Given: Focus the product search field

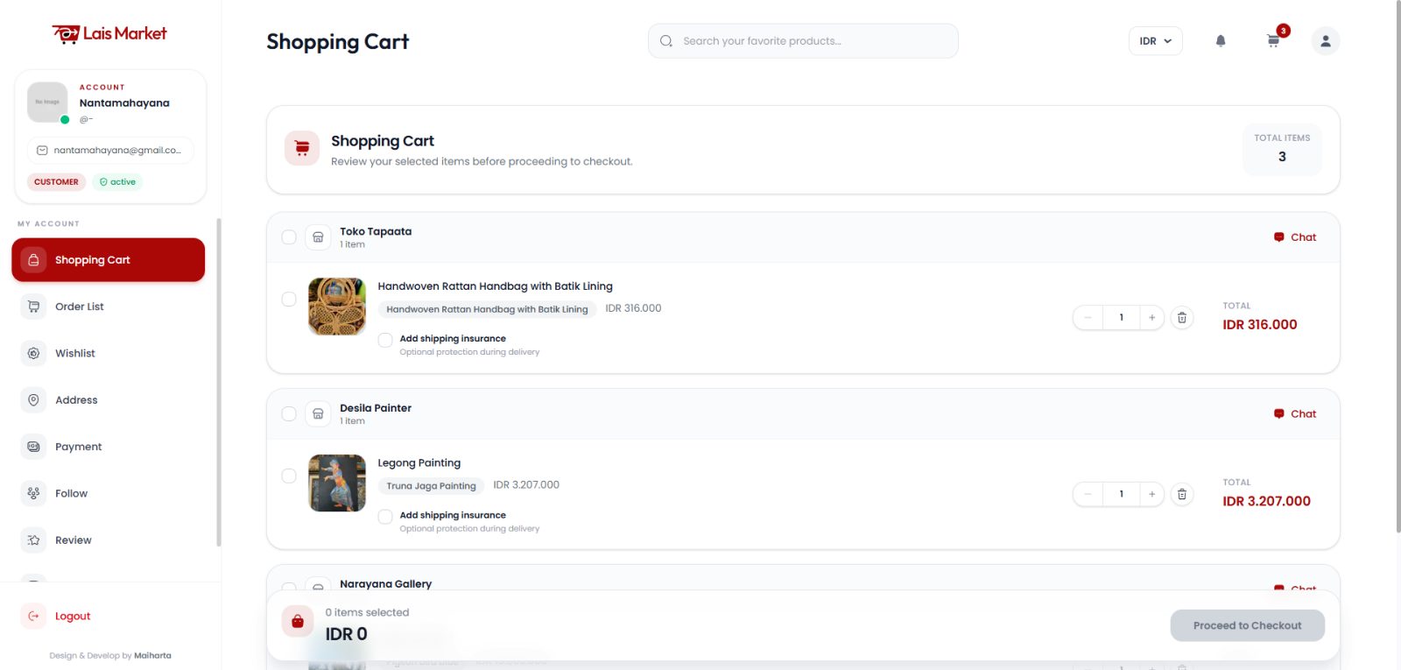Looking at the screenshot, I should coord(803,41).
